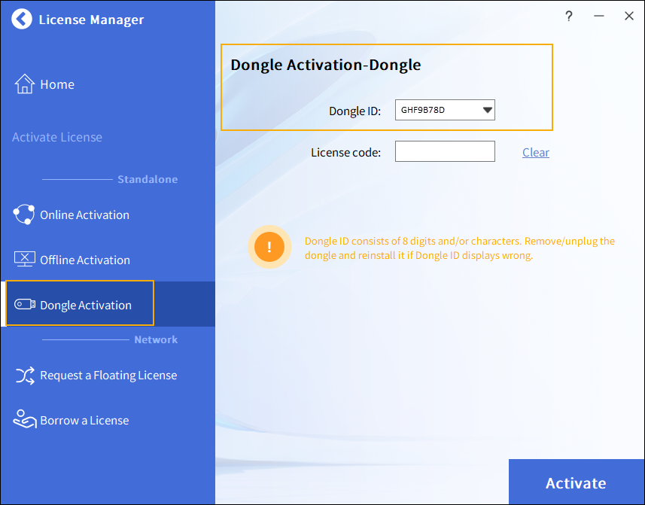Screen dimensions: 645x505
Task: Click the Offline Activation monitor icon
Action: (x=24, y=260)
